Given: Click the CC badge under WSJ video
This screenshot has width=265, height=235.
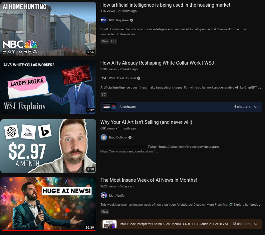Looking at the screenshot, I should [104, 95].
